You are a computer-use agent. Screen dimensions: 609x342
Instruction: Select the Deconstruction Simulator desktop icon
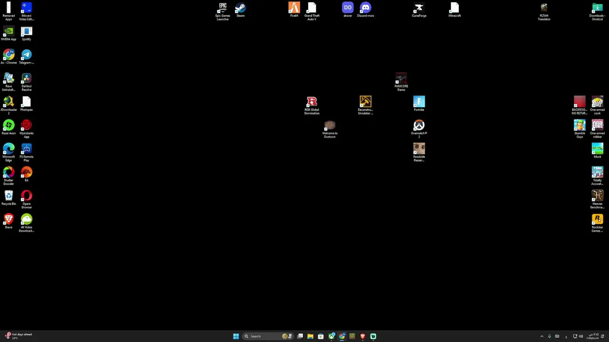(x=365, y=105)
